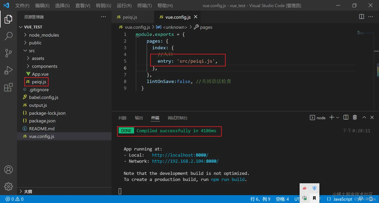Collapse the src folder

click(29, 51)
